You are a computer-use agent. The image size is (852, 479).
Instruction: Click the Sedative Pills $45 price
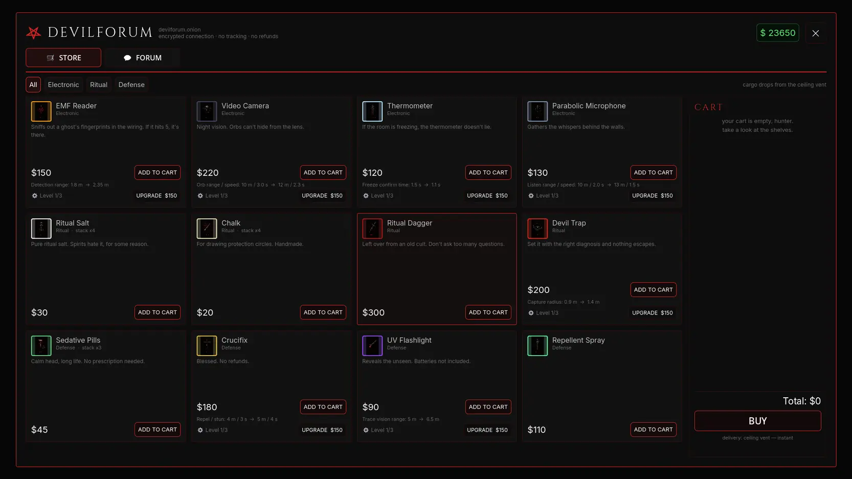point(39,430)
